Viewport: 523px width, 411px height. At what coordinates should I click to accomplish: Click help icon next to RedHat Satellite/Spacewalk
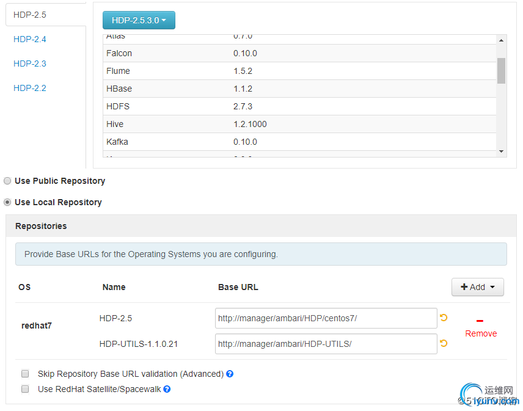167,389
